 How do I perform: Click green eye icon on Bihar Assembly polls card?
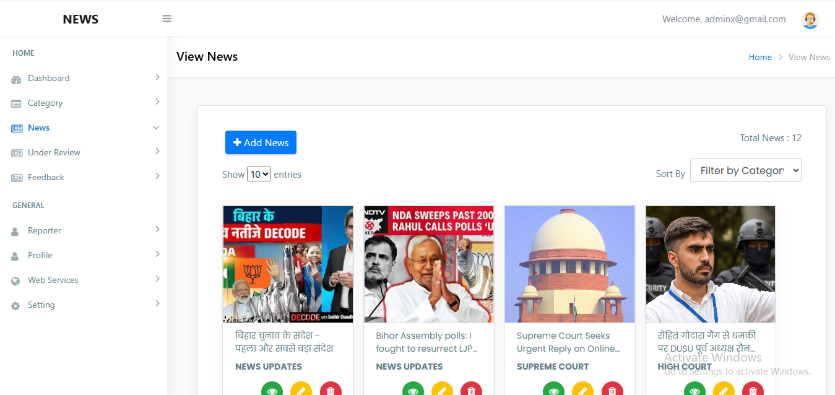pyautogui.click(x=413, y=390)
